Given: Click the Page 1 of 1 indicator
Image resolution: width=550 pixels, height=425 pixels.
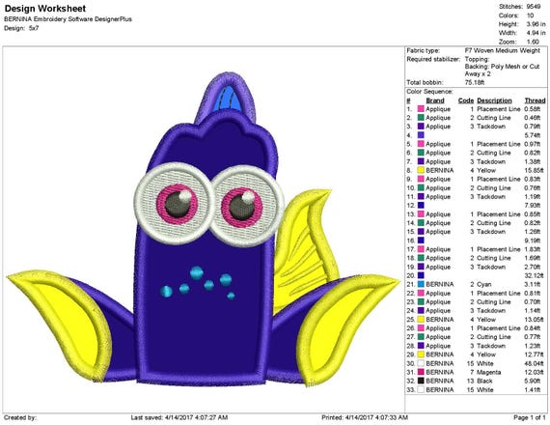Looking at the screenshot, I should (530, 417).
